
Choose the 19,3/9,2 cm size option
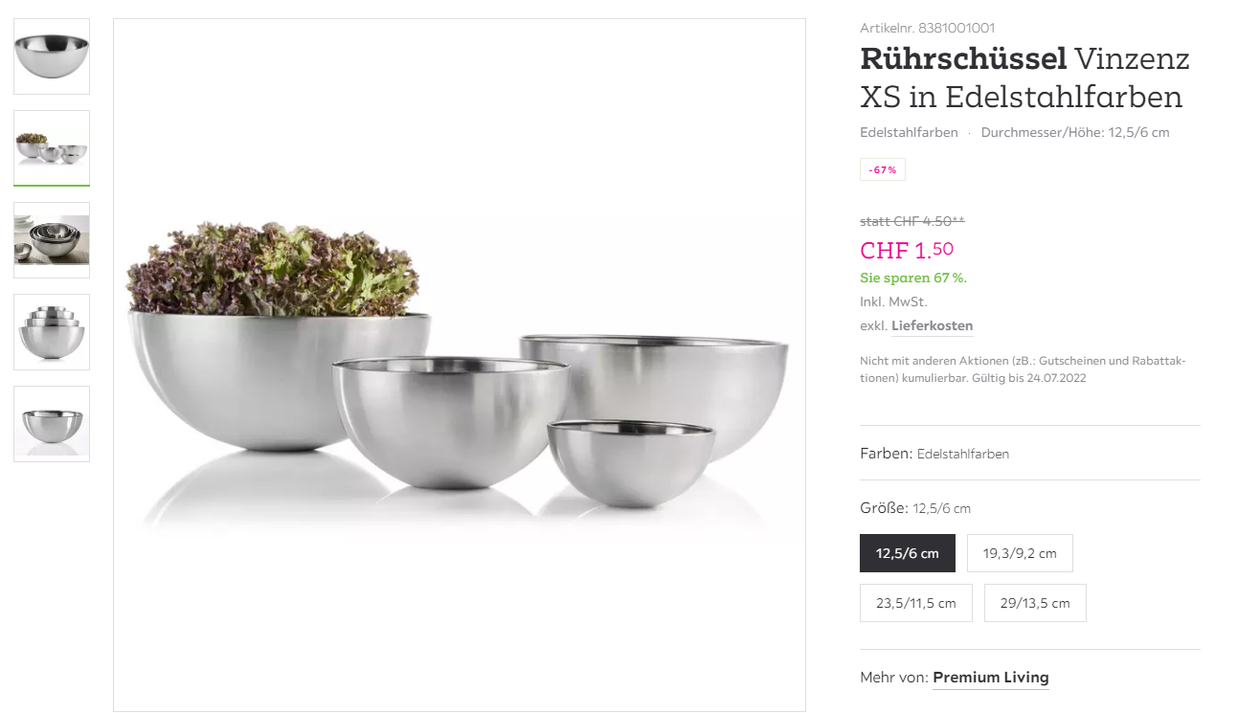tap(1020, 553)
